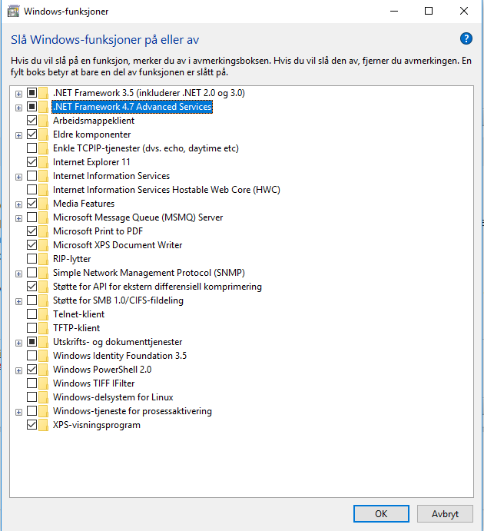Check the Windows TIFF IFilter checkbox

[x=31, y=383]
